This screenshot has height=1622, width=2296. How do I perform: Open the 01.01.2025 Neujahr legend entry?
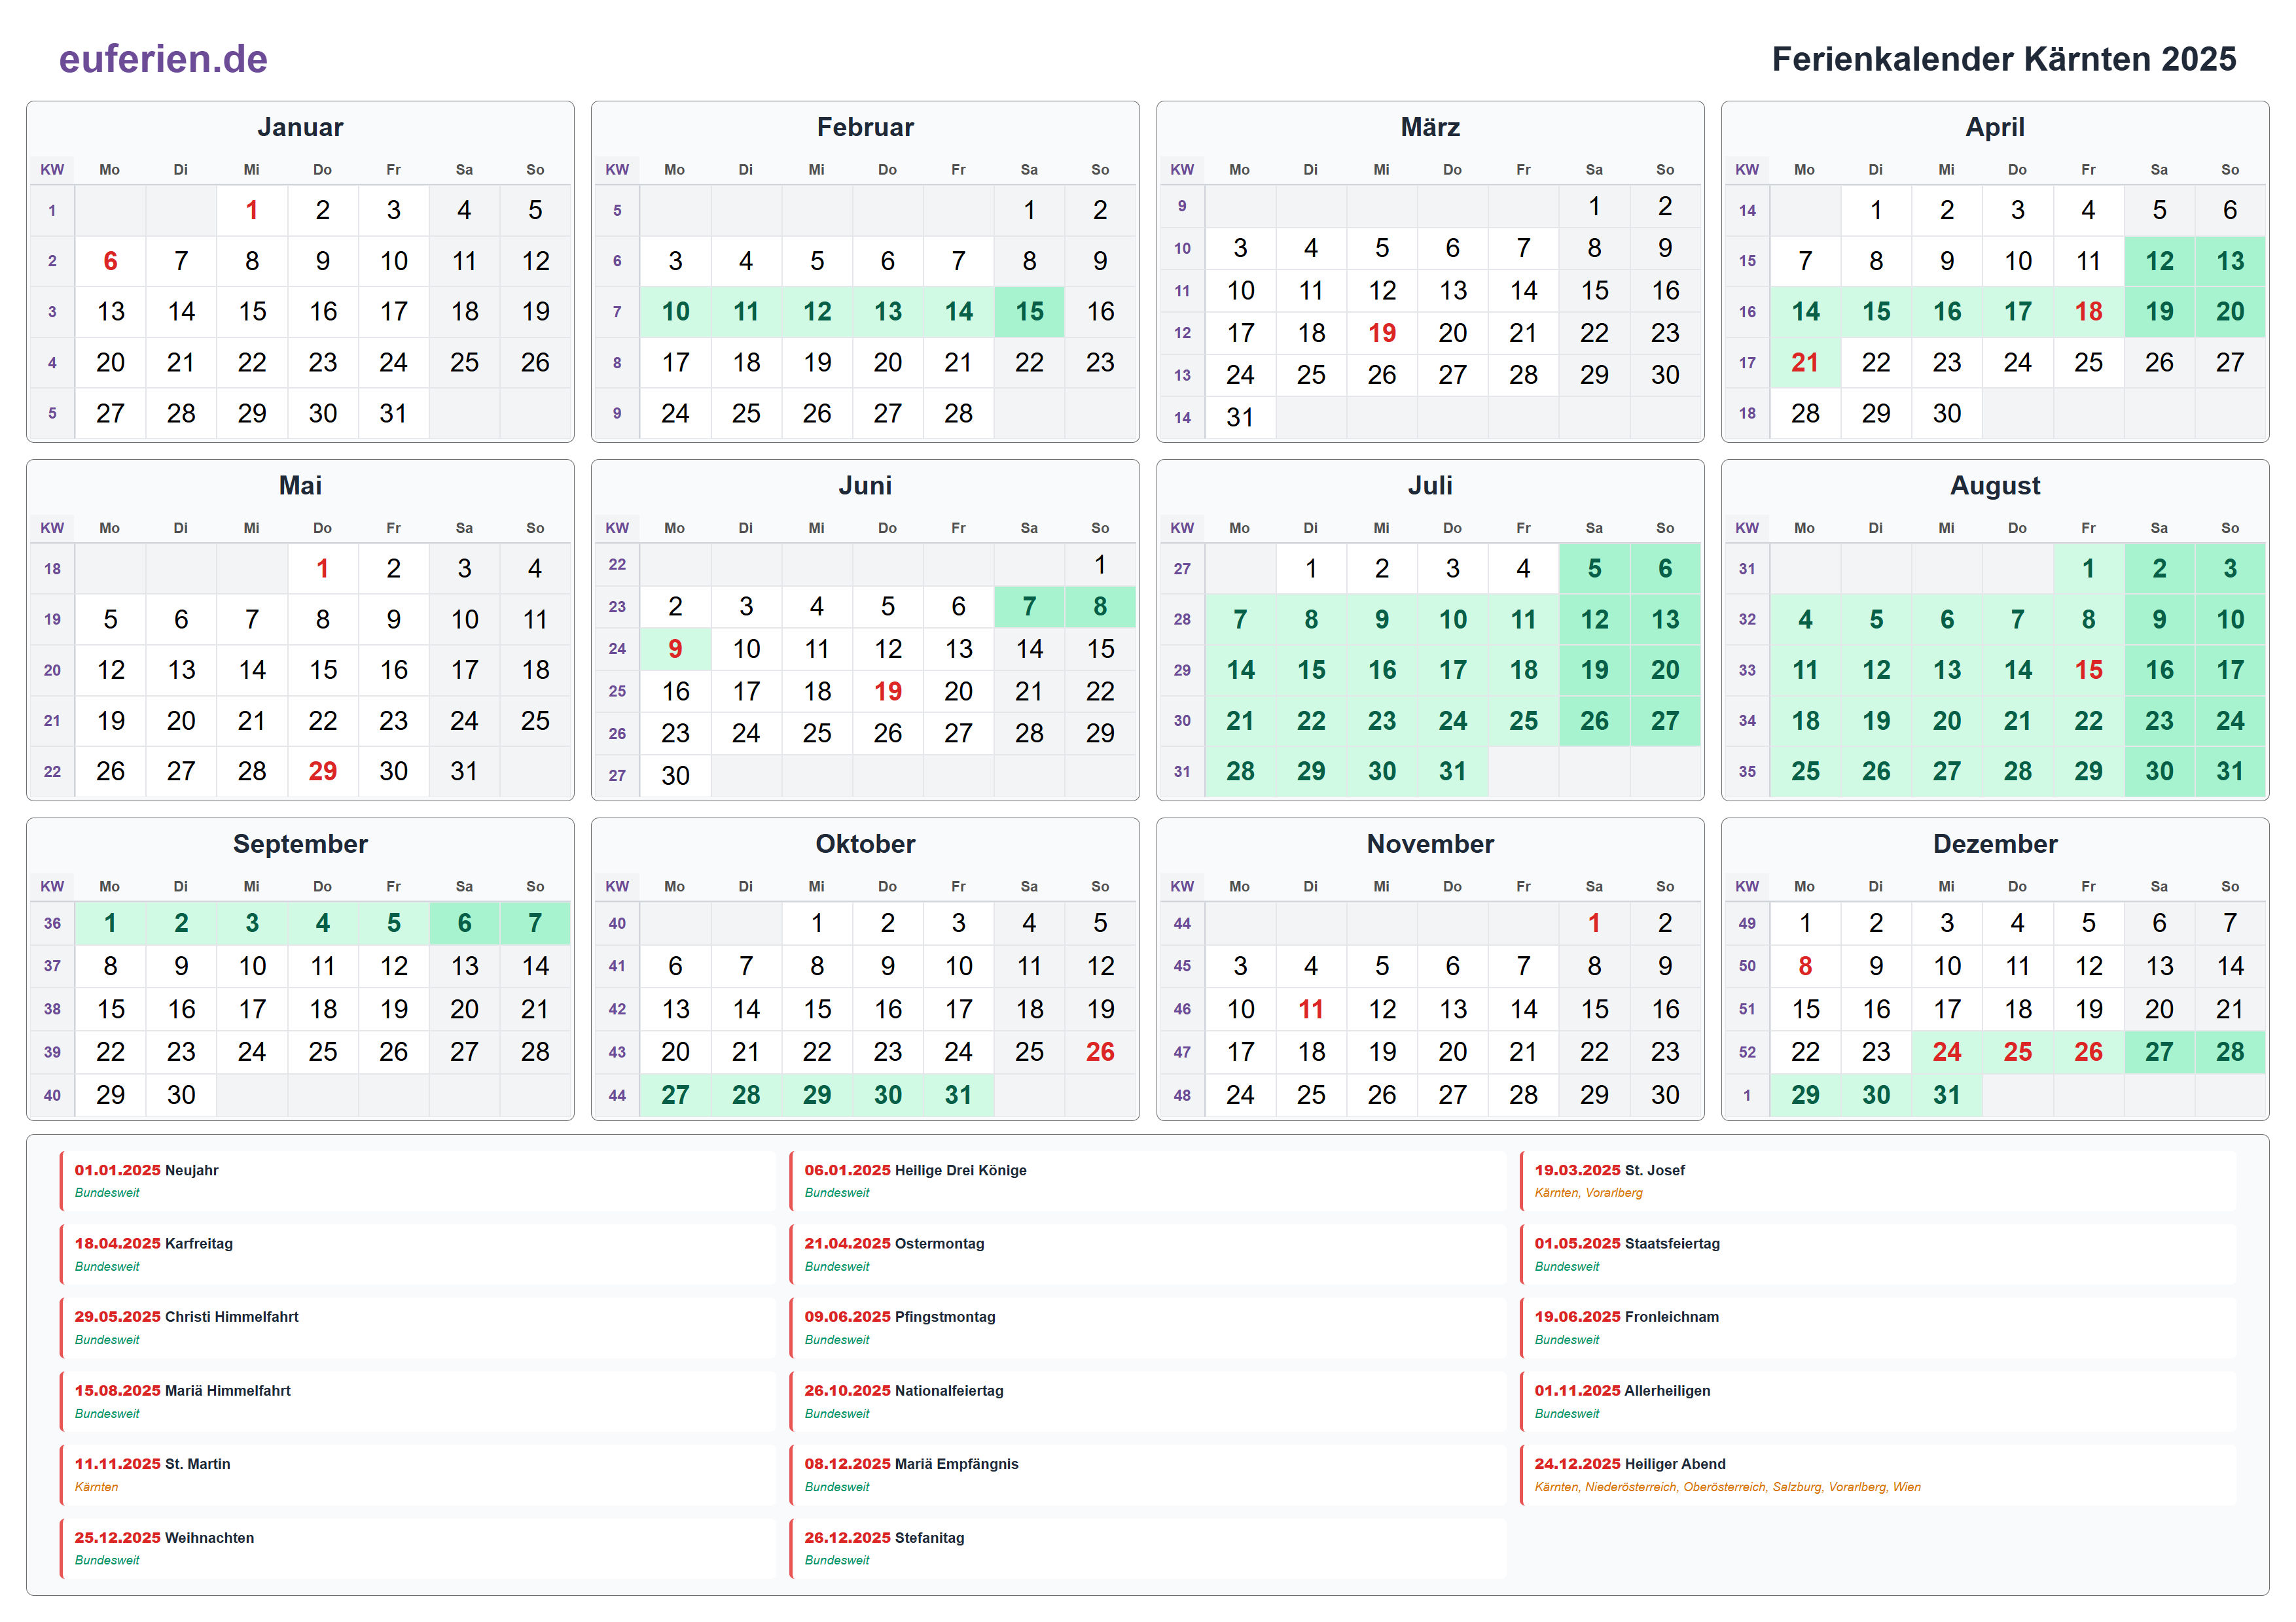(x=418, y=1181)
